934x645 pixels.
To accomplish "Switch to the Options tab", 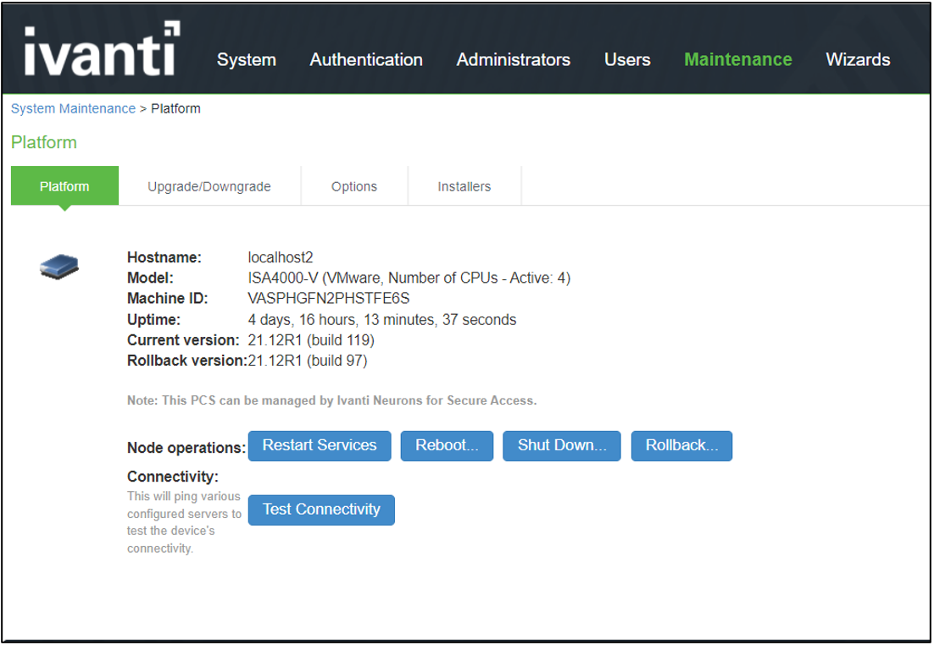I will click(x=354, y=187).
